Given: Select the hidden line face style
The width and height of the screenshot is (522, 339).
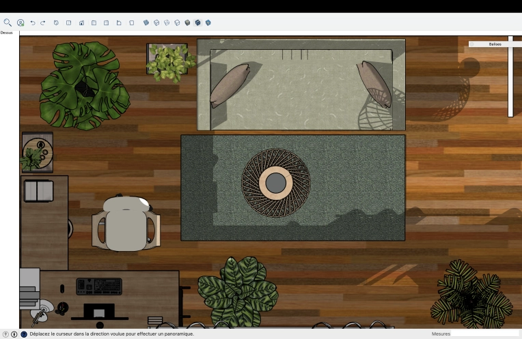Looking at the screenshot, I should 177,23.
